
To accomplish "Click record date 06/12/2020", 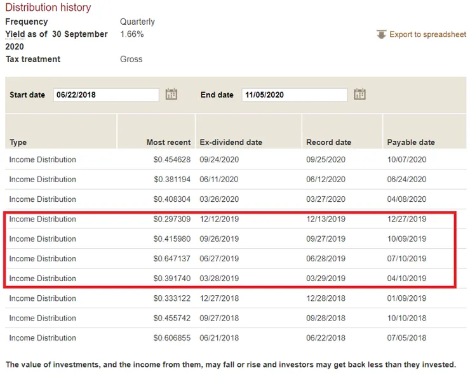I will 326,180.
